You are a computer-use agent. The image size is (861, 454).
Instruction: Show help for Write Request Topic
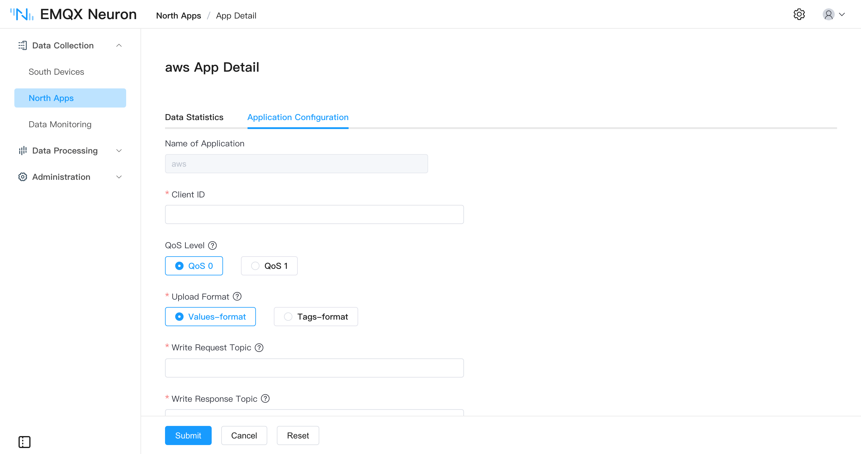point(259,347)
